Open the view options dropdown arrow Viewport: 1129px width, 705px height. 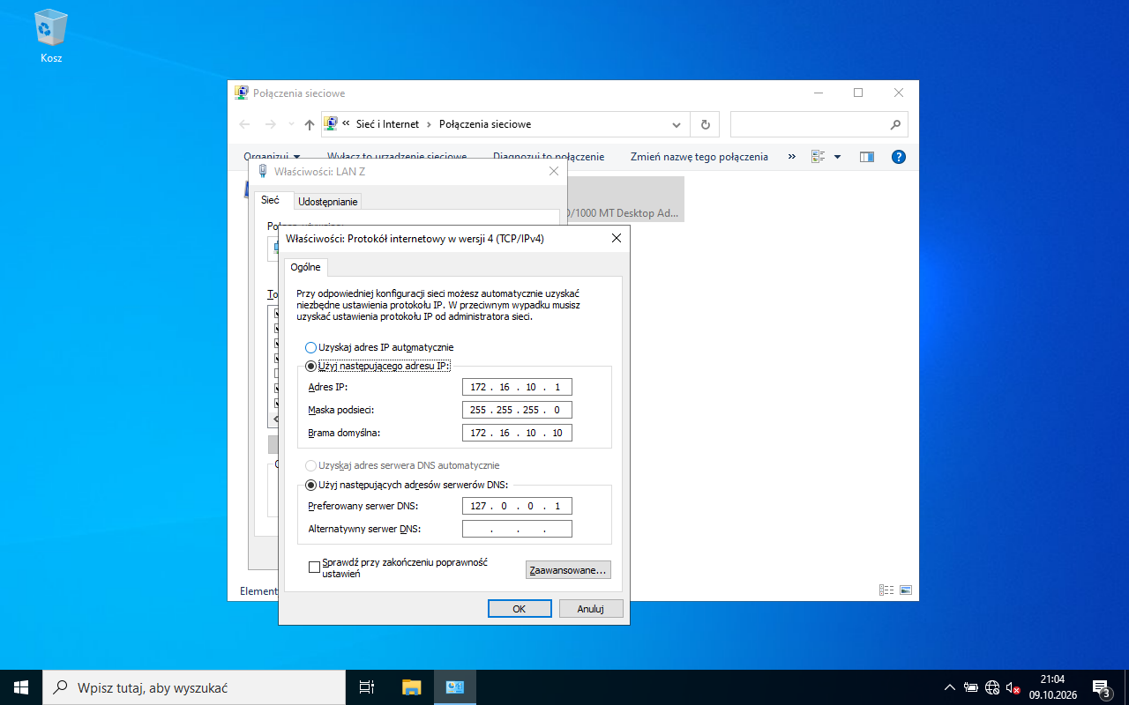837,157
